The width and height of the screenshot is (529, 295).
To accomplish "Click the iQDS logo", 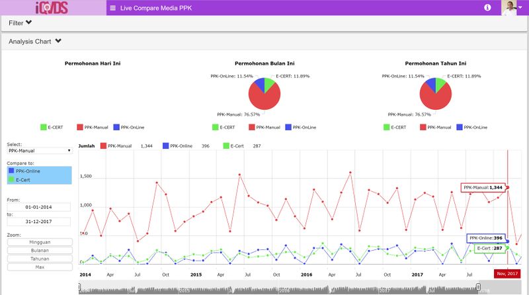I will [x=52, y=8].
